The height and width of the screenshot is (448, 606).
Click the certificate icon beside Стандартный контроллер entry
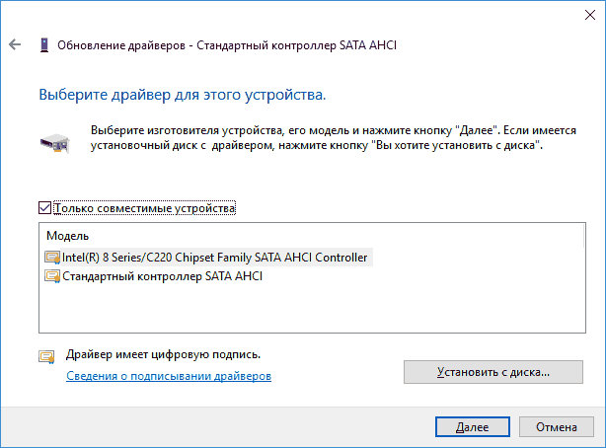pos(52,276)
